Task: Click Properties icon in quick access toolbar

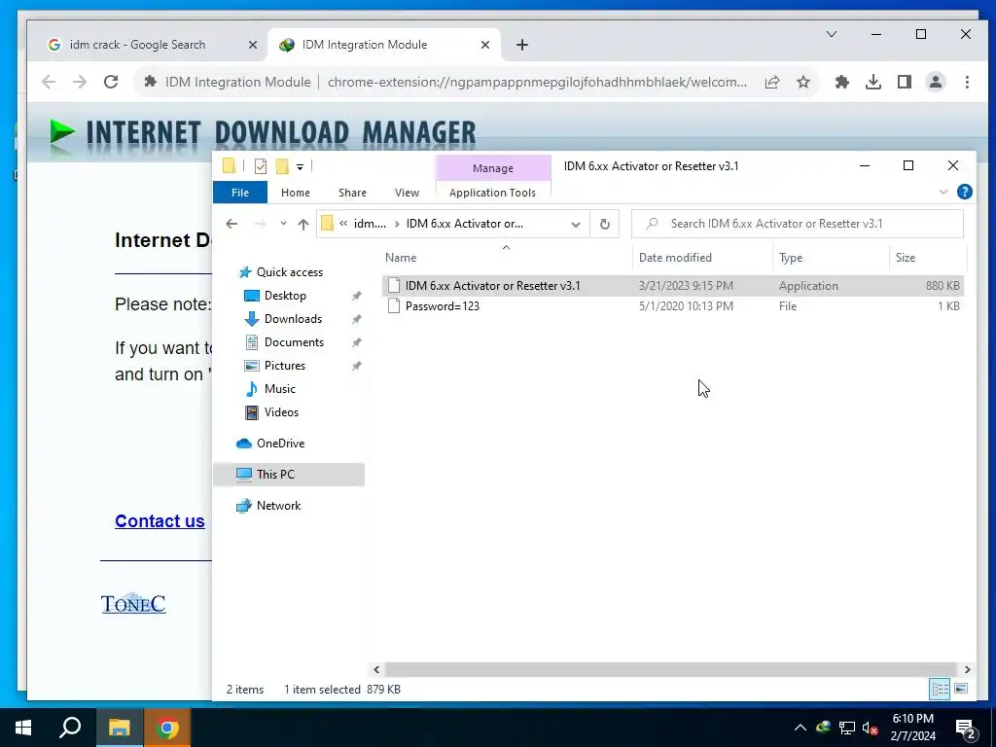Action: tap(261, 166)
